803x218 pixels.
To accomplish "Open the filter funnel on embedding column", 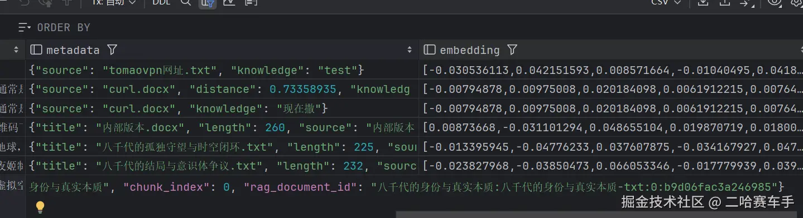I will [512, 50].
